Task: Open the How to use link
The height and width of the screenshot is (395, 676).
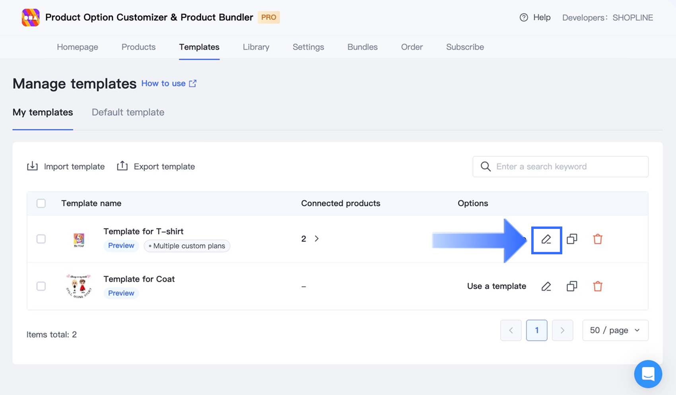Action: pos(169,83)
